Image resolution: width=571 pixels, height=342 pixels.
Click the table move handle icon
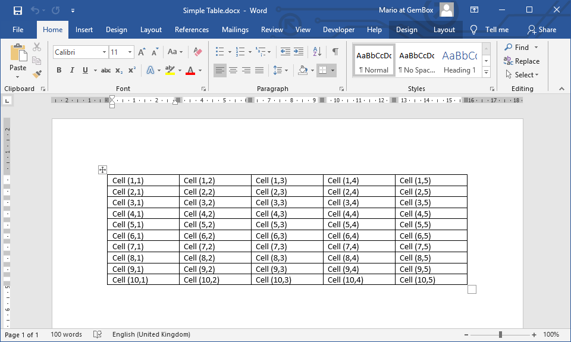click(x=102, y=170)
